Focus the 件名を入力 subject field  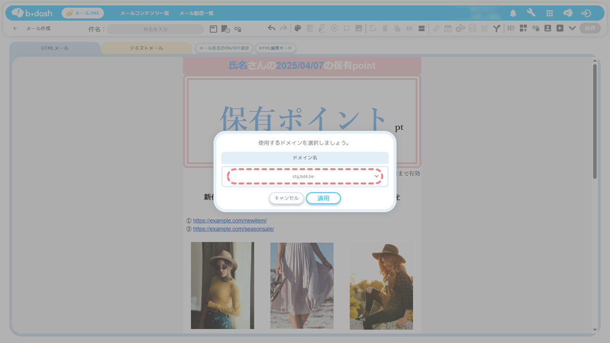click(x=155, y=29)
